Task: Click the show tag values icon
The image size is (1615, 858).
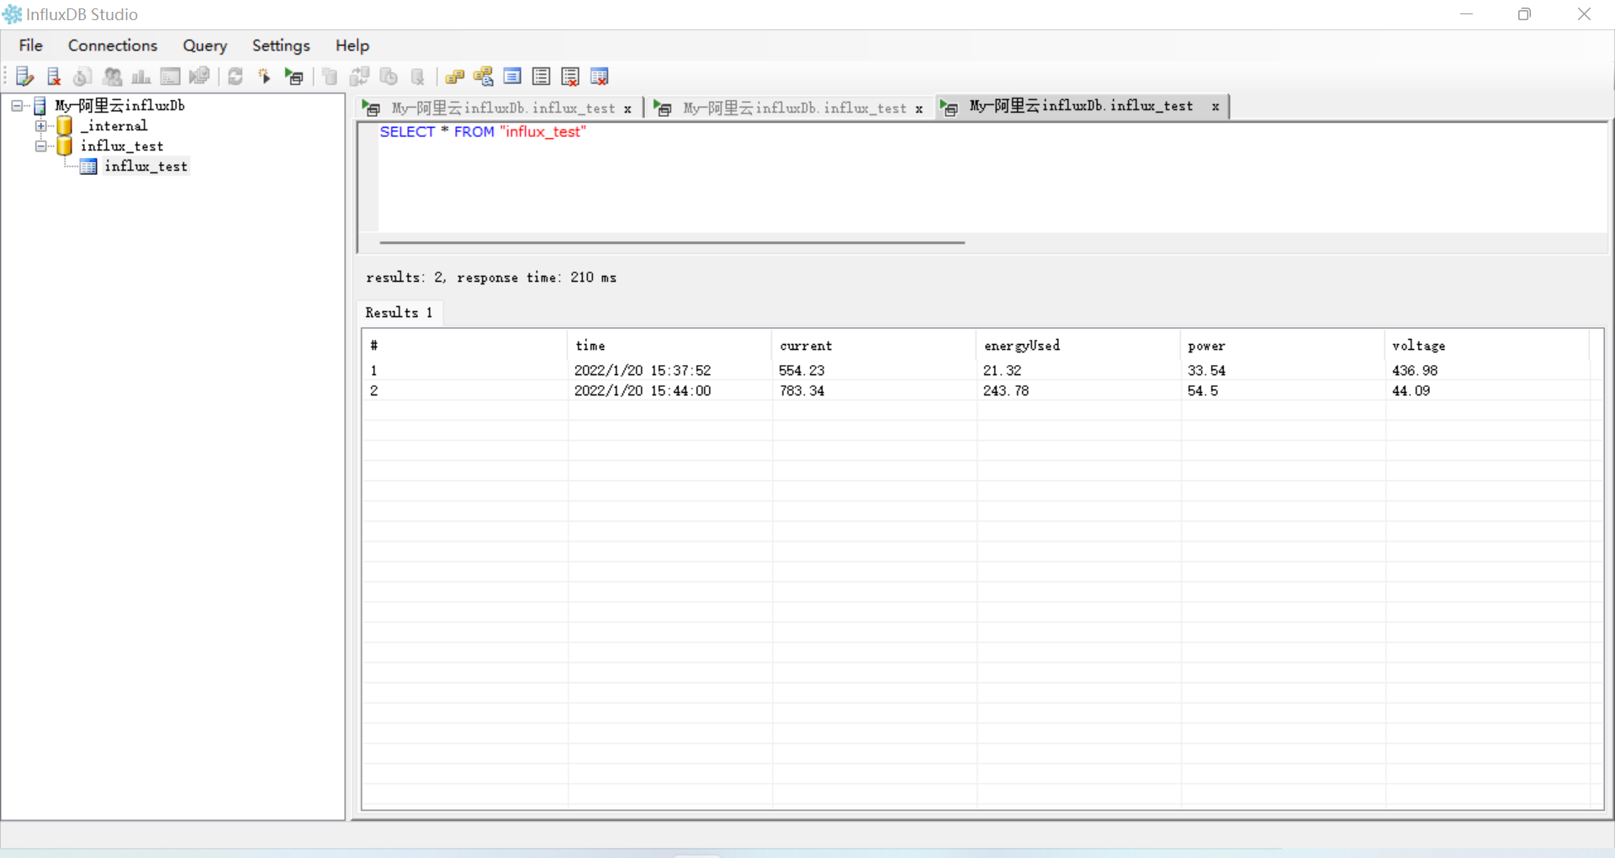Action: click(484, 77)
